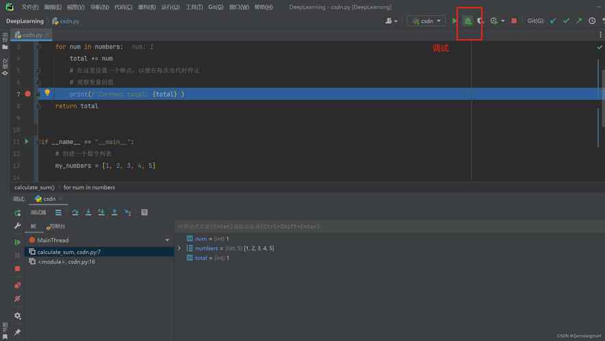
Task: Run csdn with the green play button
Action: [455, 21]
